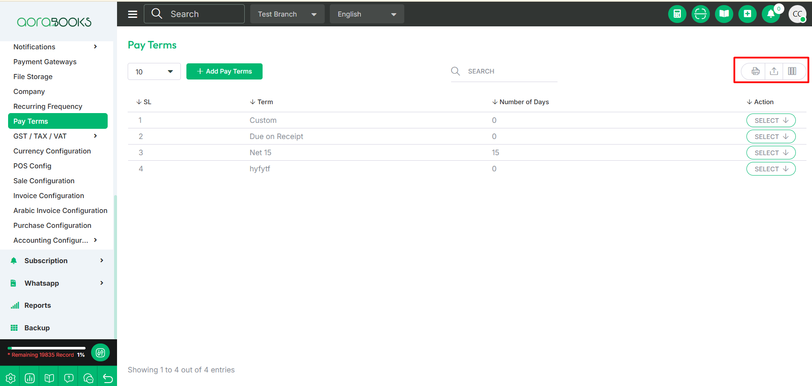Viewport: 812px width, 386px height.
Task: Focus the top bar Search field
Action: coord(194,14)
